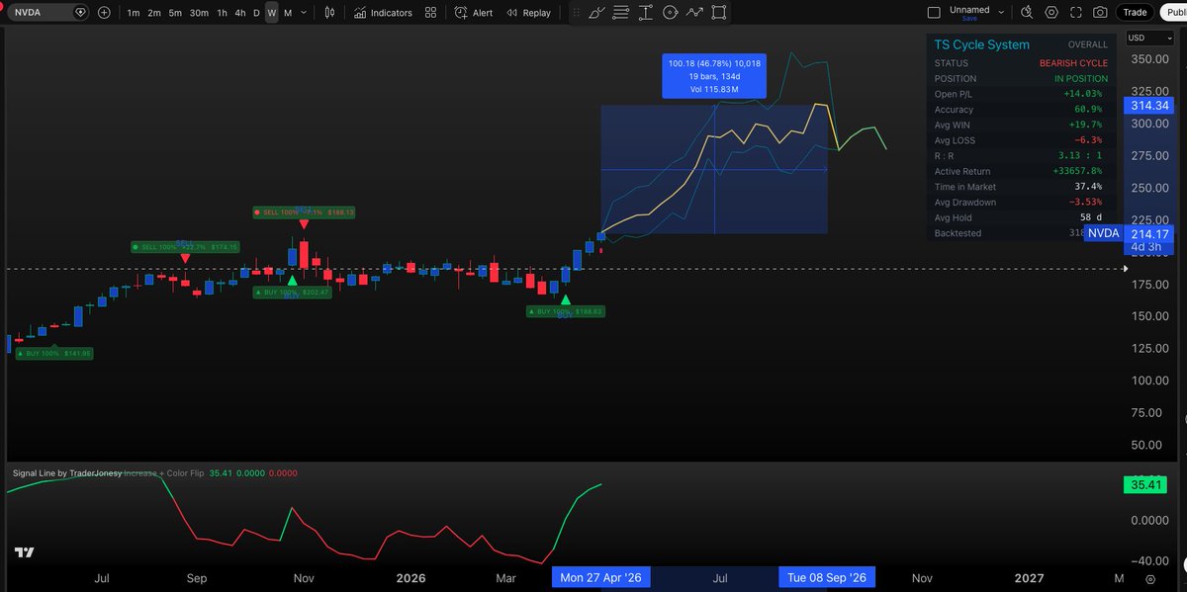
Task: Open the indicator templates grid icon
Action: point(430,13)
